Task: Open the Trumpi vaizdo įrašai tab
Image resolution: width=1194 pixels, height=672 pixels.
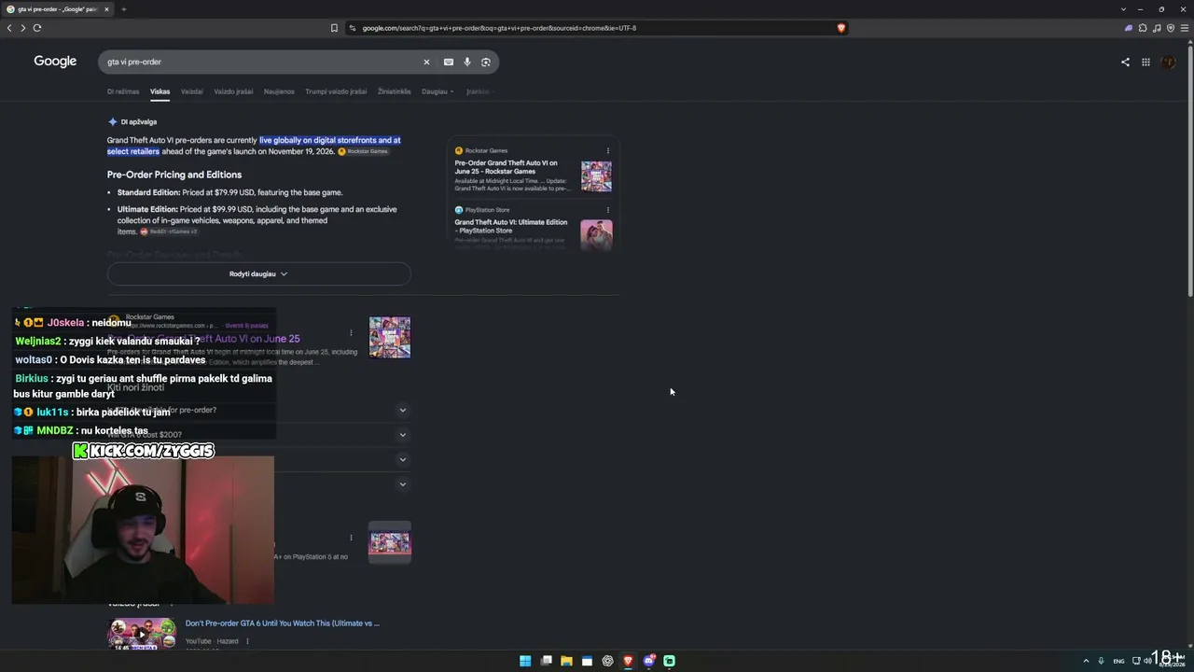Action: 336,91
